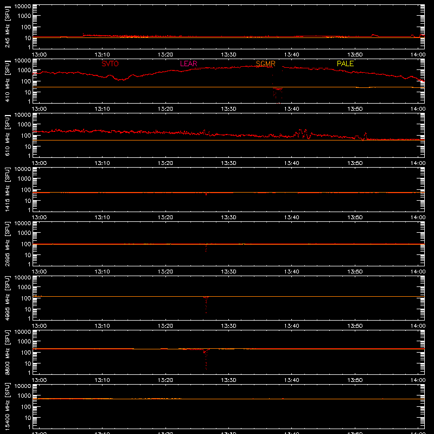Click 13:20 tick under the 2695 MHz plot
The image size is (434, 434).
tap(165, 272)
